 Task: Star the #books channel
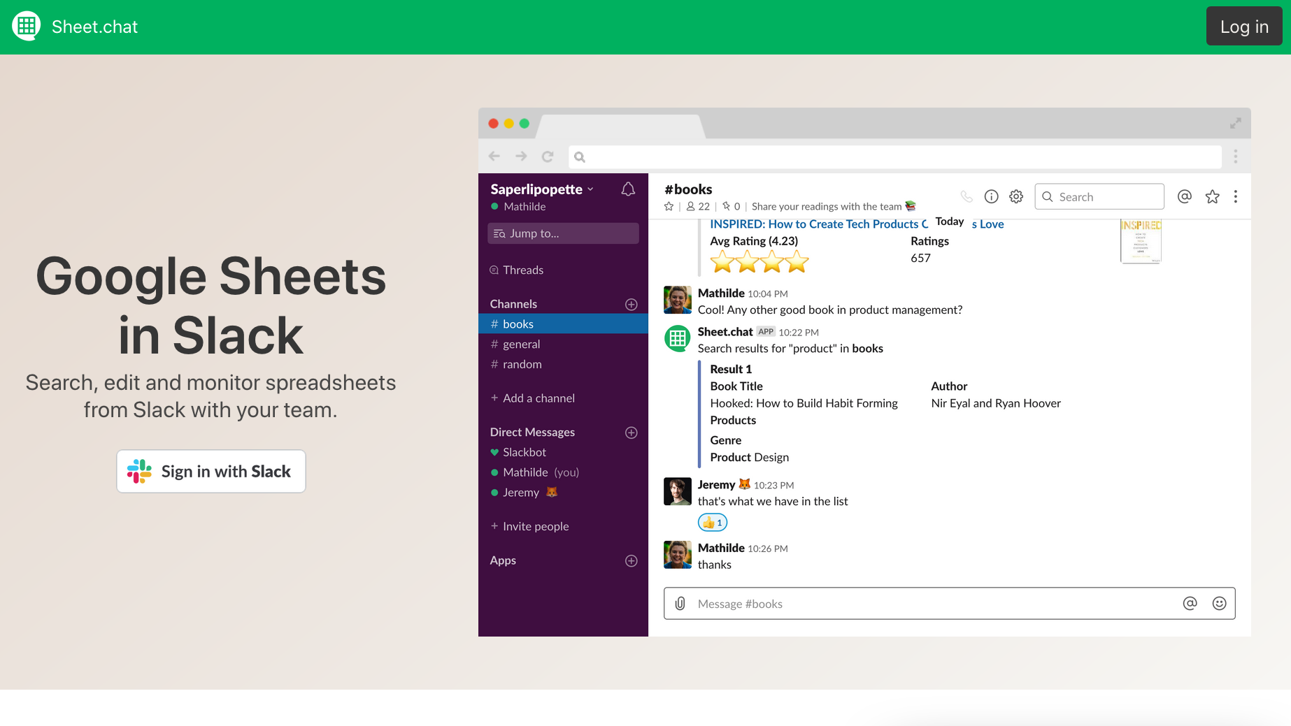point(669,206)
